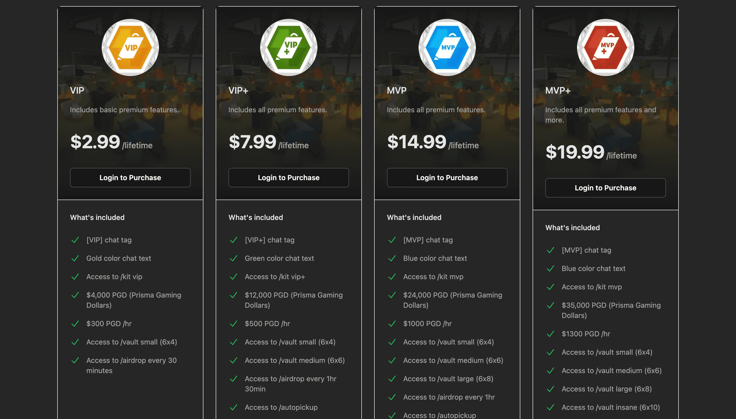Viewport: 736px width, 419px height.
Task: Click the orange VIP rank badge icon
Action: [x=130, y=47]
